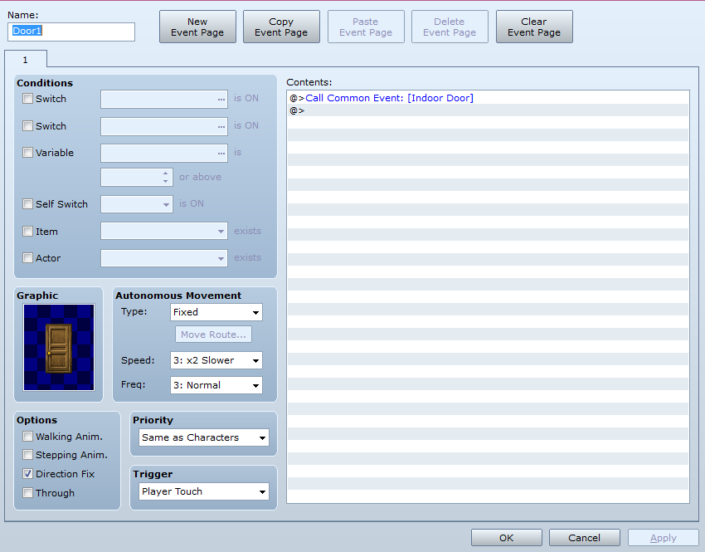This screenshot has width=705, height=552.
Task: Enable the first Switch condition checkbox
Action: coord(28,99)
